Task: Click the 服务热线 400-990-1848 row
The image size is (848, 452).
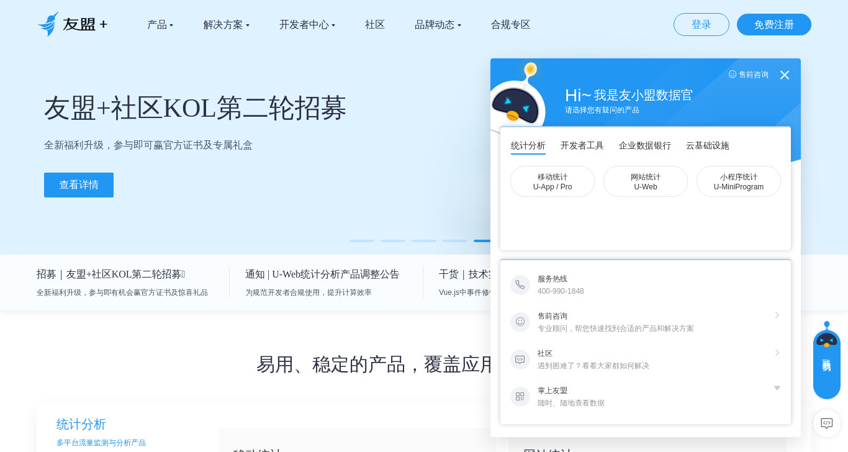Action: pyautogui.click(x=646, y=285)
